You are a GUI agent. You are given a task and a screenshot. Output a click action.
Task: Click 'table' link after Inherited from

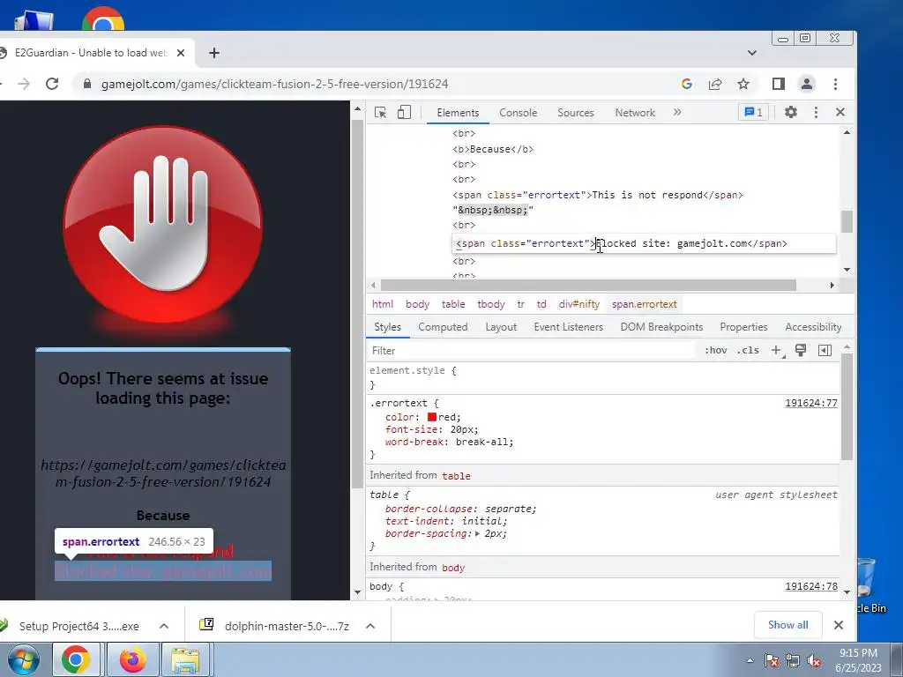pyautogui.click(x=456, y=476)
